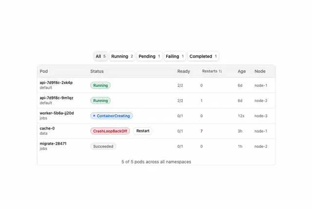312x209 pixels.
Task: Open pod api-7d9f8c-2xk4p
Action: click(56, 83)
